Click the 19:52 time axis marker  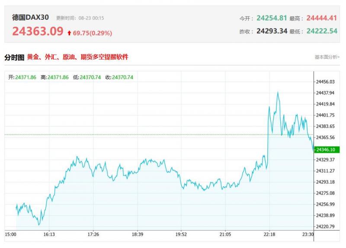(181, 234)
